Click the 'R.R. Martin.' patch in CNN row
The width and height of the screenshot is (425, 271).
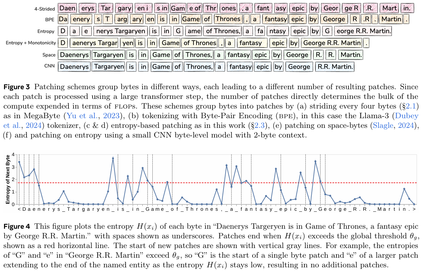click(334, 67)
